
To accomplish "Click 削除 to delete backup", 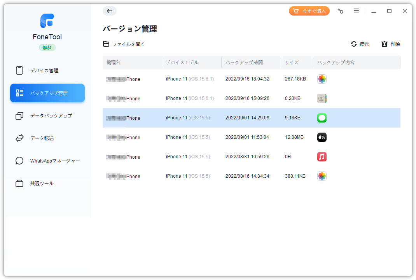I will point(391,44).
